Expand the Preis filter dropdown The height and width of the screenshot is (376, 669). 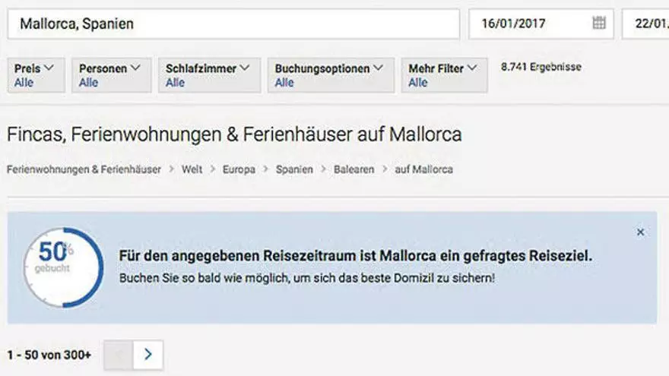pos(36,74)
